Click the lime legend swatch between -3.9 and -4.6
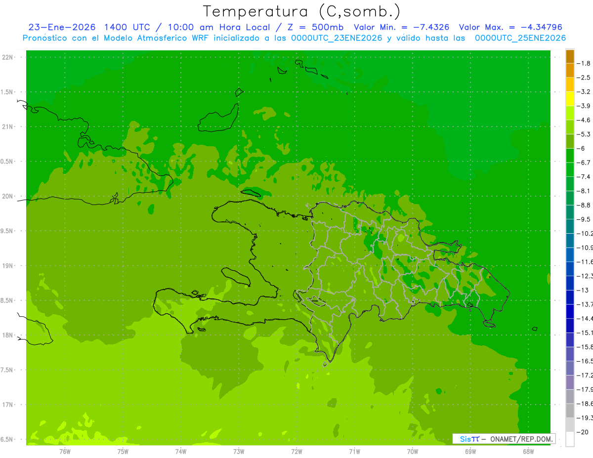 (x=570, y=113)
